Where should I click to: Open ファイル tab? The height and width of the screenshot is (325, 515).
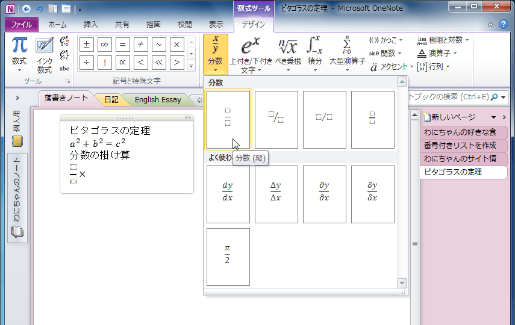pyautogui.click(x=22, y=25)
